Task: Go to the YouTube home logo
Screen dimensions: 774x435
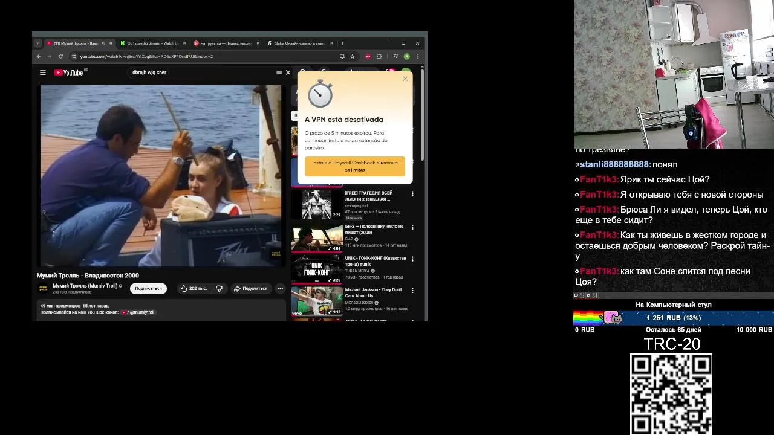Action: 68,72
